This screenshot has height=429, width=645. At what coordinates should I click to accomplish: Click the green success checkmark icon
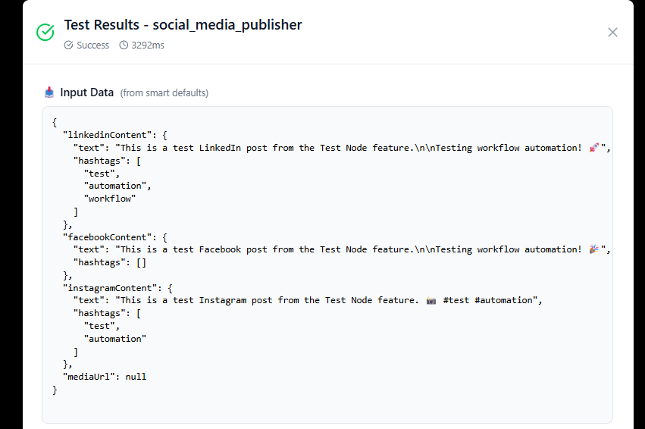(45, 33)
